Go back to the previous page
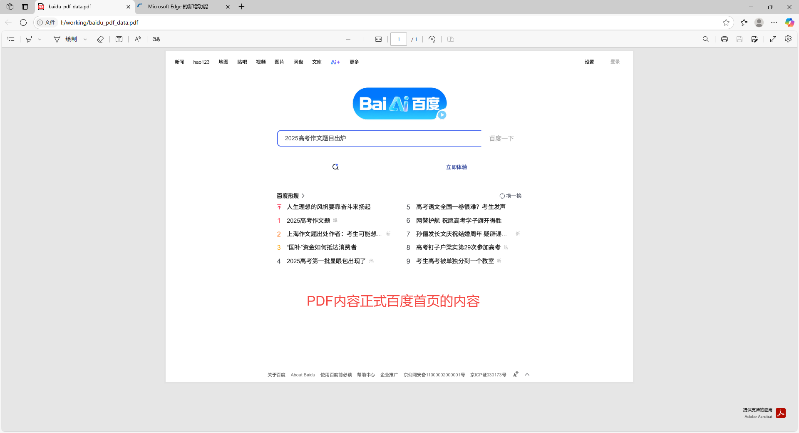Viewport: 799px width, 433px height. point(8,22)
